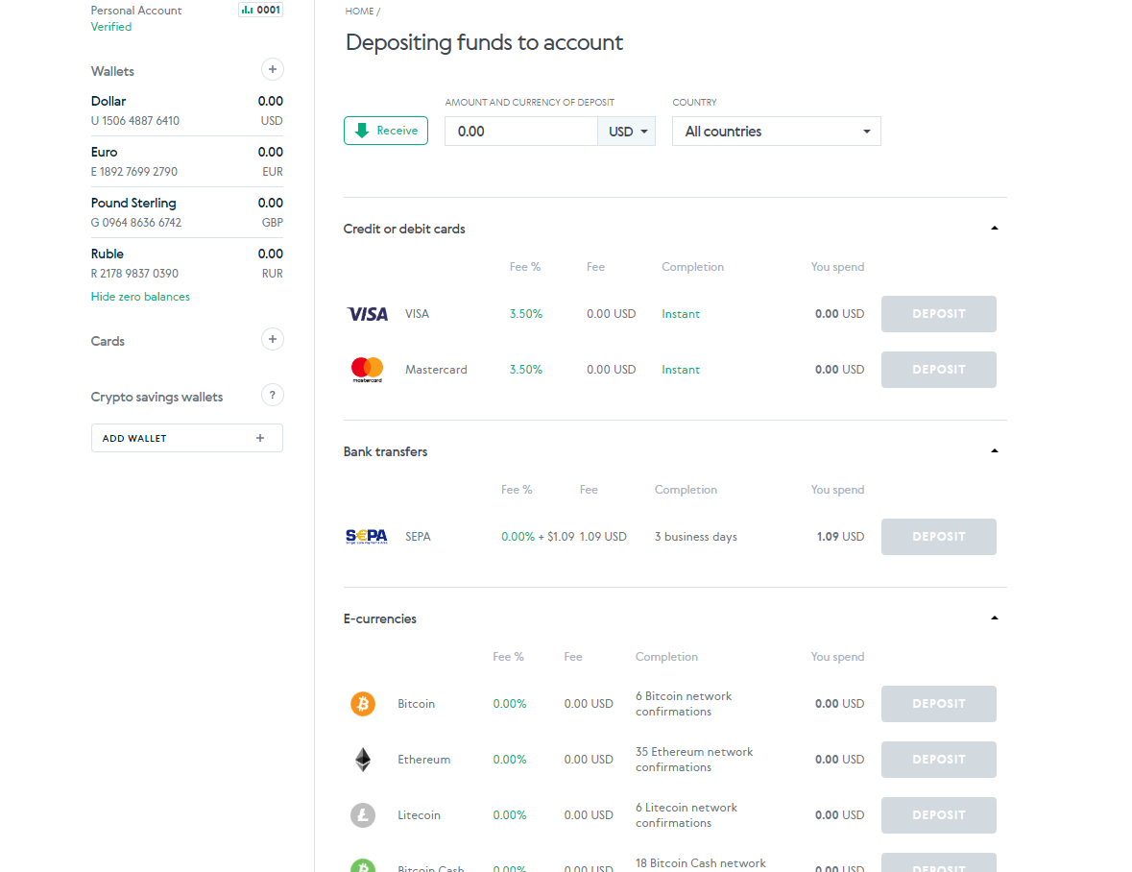Open the USD currency dropdown
1132x872 pixels.
pos(627,132)
